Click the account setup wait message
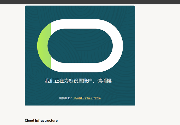This screenshot has width=180, height=125. pyautogui.click(x=80, y=81)
